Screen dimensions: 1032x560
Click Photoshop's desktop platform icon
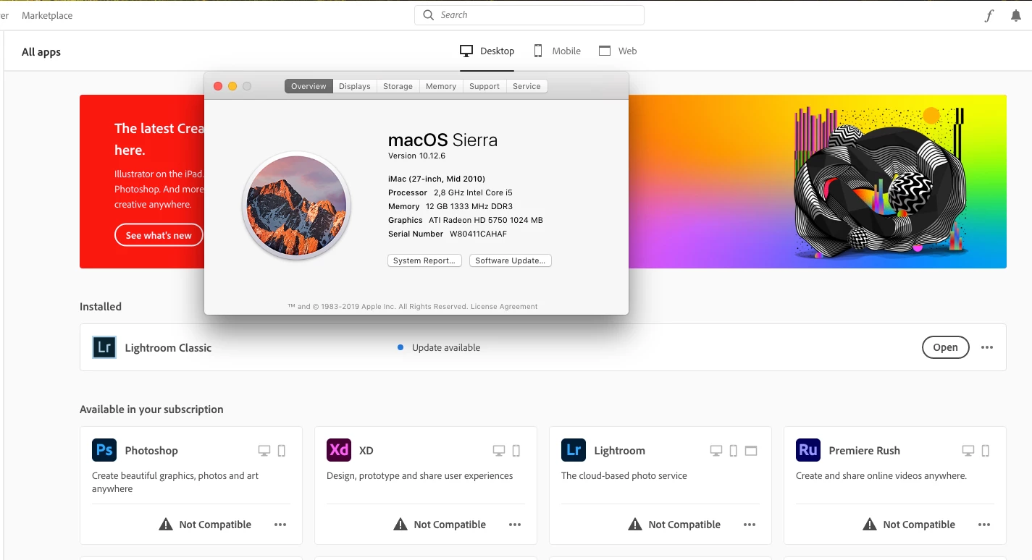pos(264,451)
